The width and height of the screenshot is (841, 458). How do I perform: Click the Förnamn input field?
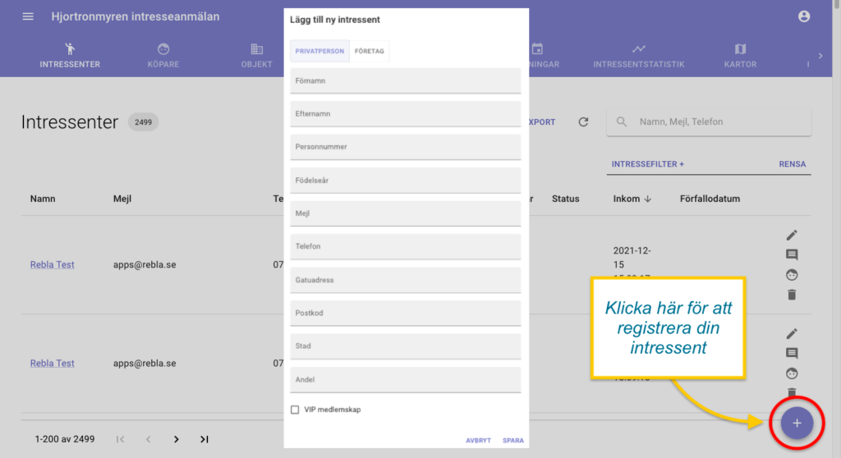pos(406,80)
